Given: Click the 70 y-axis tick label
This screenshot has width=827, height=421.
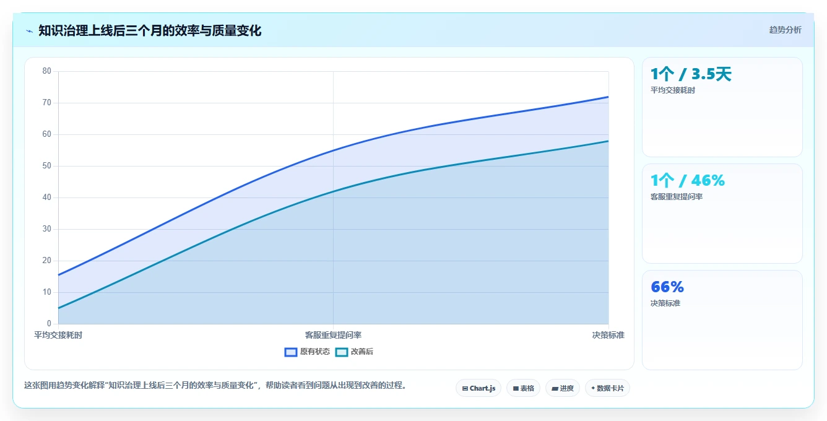Looking at the screenshot, I should [47, 103].
